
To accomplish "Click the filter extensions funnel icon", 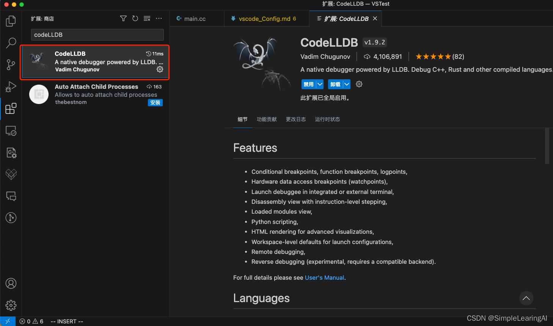I will [123, 19].
